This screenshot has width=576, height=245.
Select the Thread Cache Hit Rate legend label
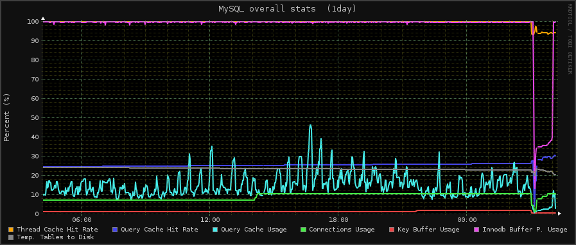[57, 230]
